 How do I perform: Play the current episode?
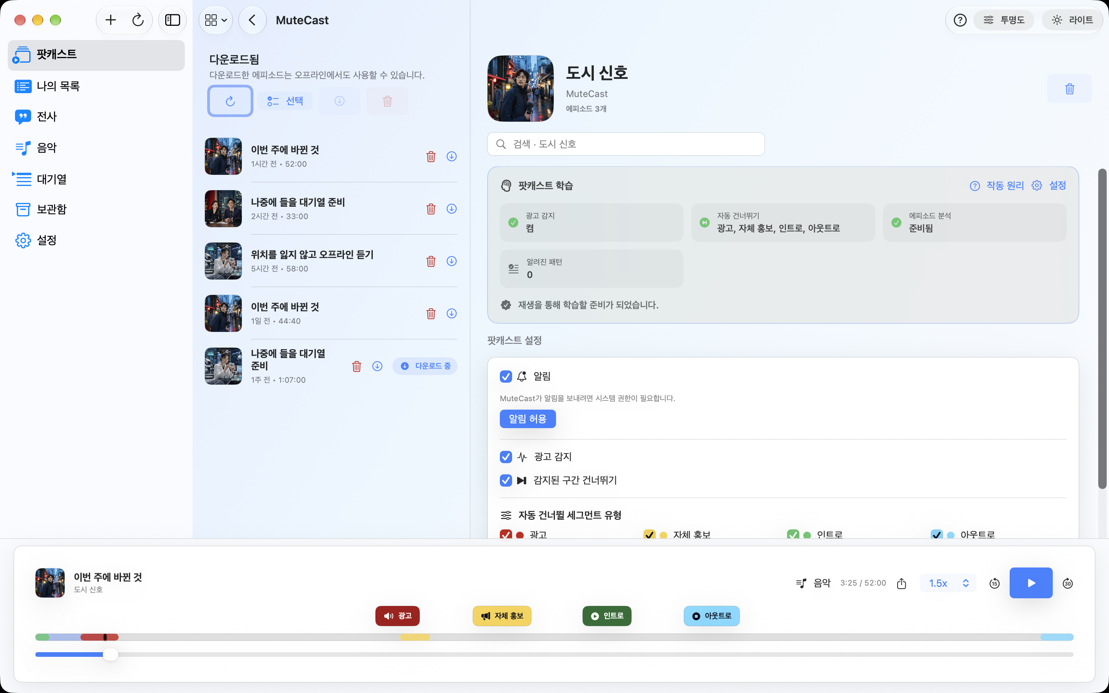[1030, 583]
